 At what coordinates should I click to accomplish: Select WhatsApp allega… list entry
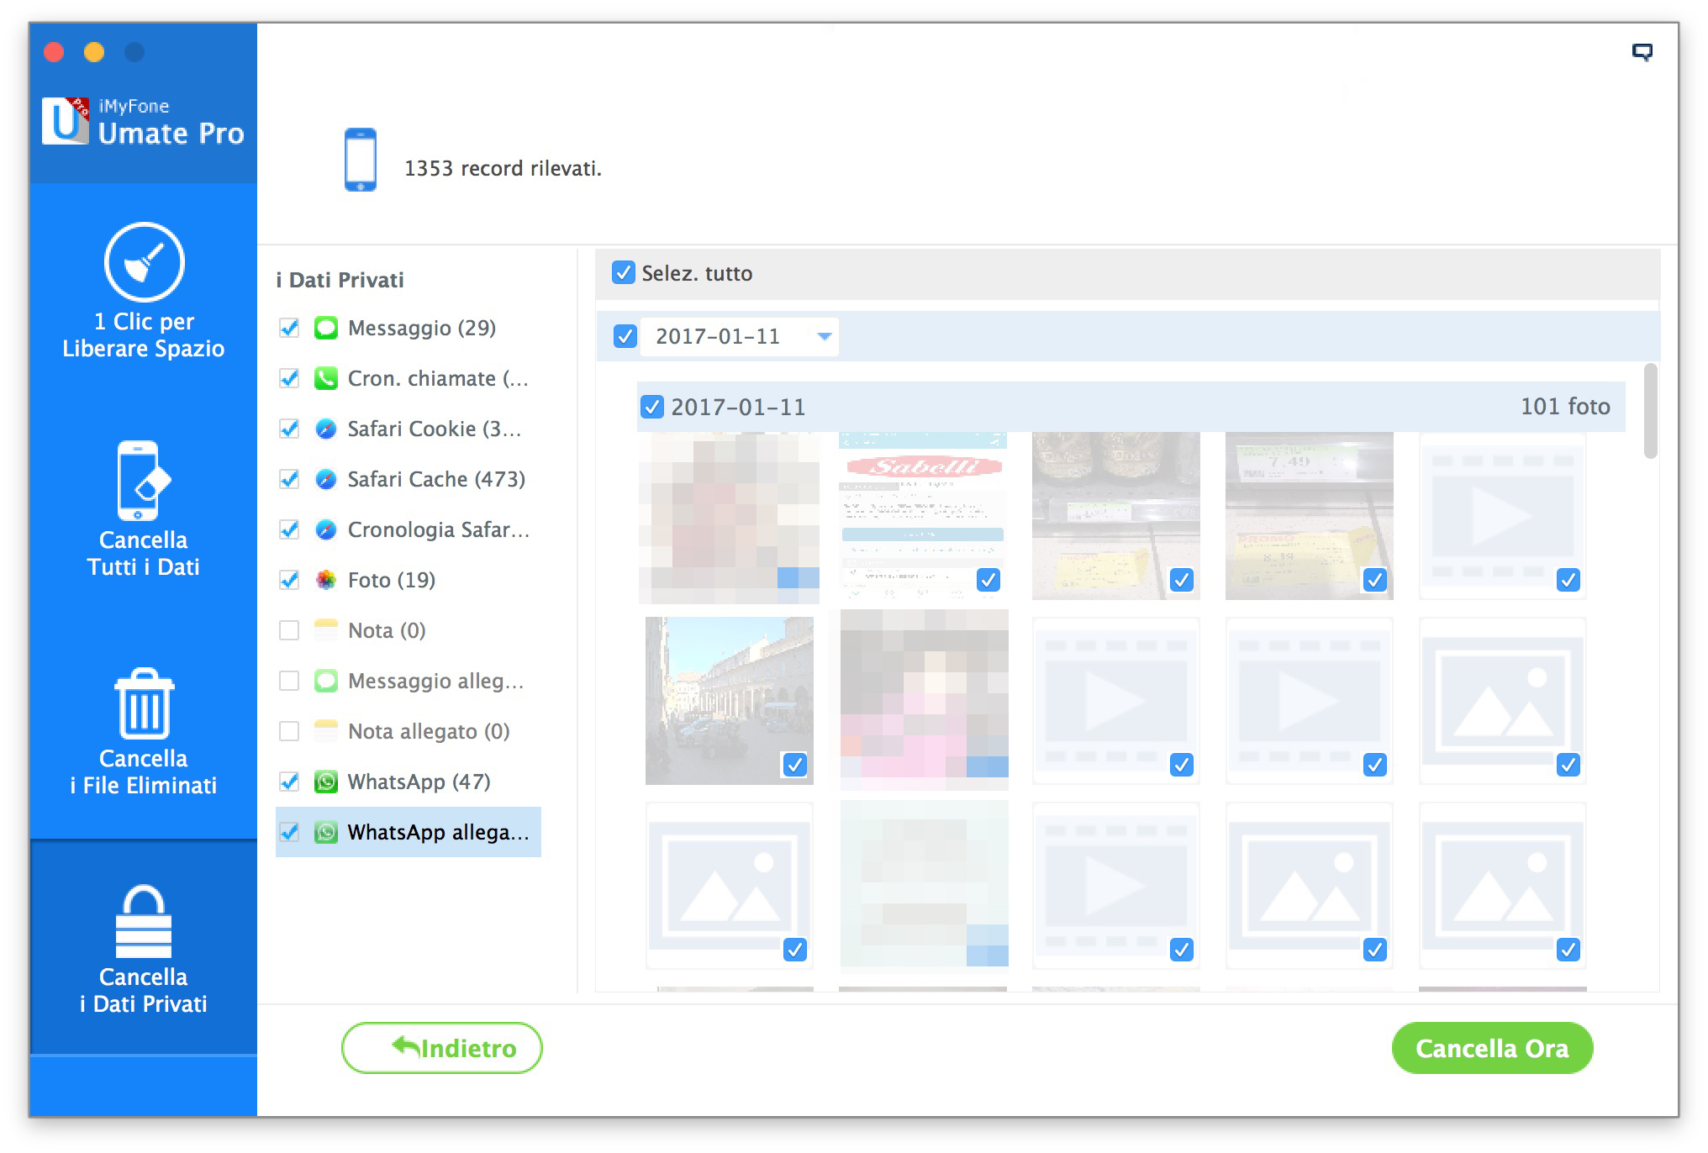pyautogui.click(x=437, y=832)
